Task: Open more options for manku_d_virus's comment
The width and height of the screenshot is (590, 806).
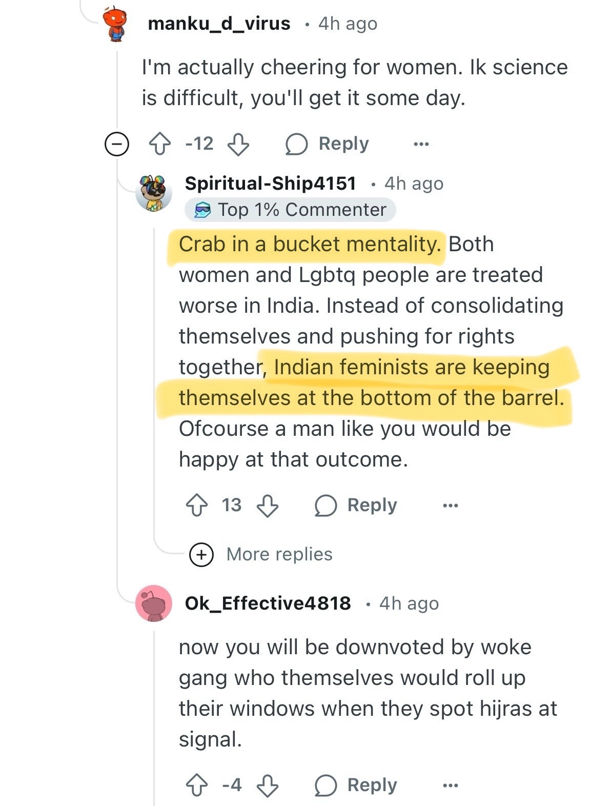Action: (421, 144)
